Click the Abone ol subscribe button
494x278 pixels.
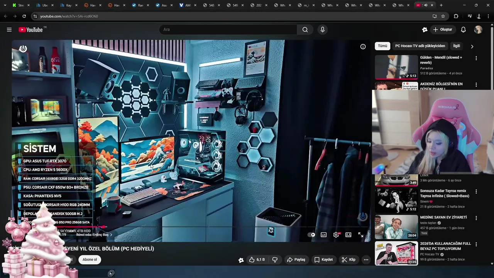(90, 259)
